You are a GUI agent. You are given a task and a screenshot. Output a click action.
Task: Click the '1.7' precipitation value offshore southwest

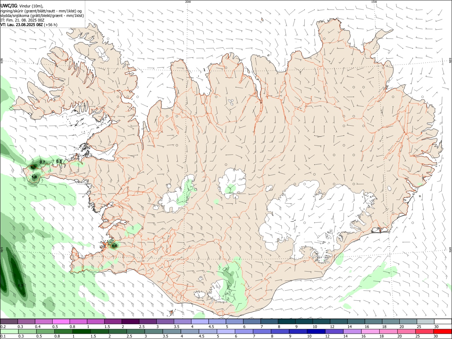coord(20,285)
